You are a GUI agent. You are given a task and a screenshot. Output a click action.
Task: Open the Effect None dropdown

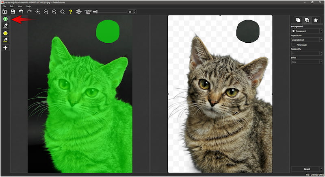click(307, 62)
